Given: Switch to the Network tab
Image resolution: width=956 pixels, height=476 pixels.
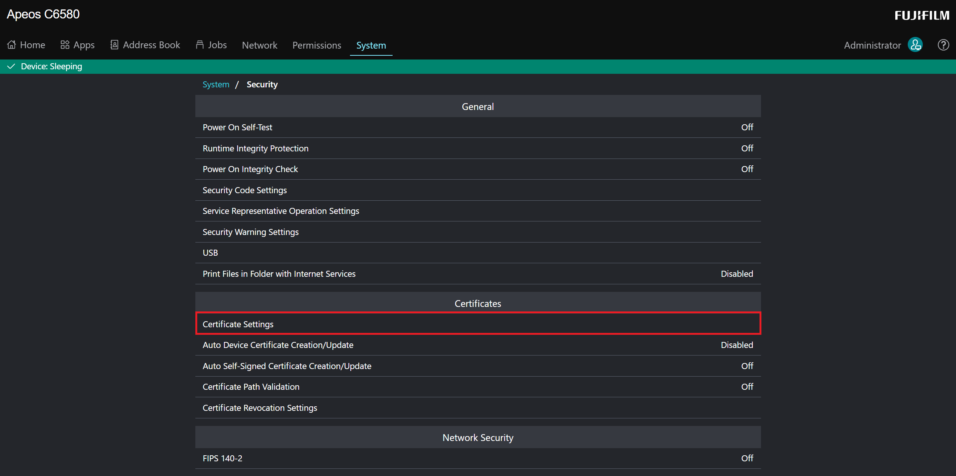Looking at the screenshot, I should click(x=259, y=45).
